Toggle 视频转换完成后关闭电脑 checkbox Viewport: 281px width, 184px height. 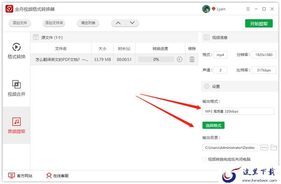click(x=204, y=159)
